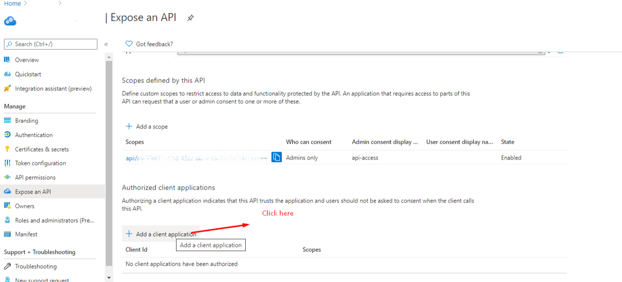Screen dimensions: 622x282
Task: Collapse the sidebar with double chevron
Action: click(106, 44)
